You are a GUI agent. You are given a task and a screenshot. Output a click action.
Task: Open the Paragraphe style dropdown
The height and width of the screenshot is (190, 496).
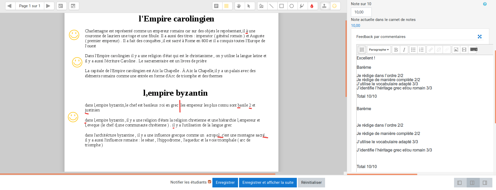point(379,50)
